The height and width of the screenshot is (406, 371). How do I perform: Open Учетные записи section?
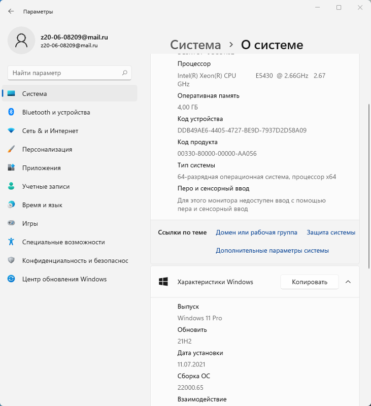pyautogui.click(x=70, y=186)
